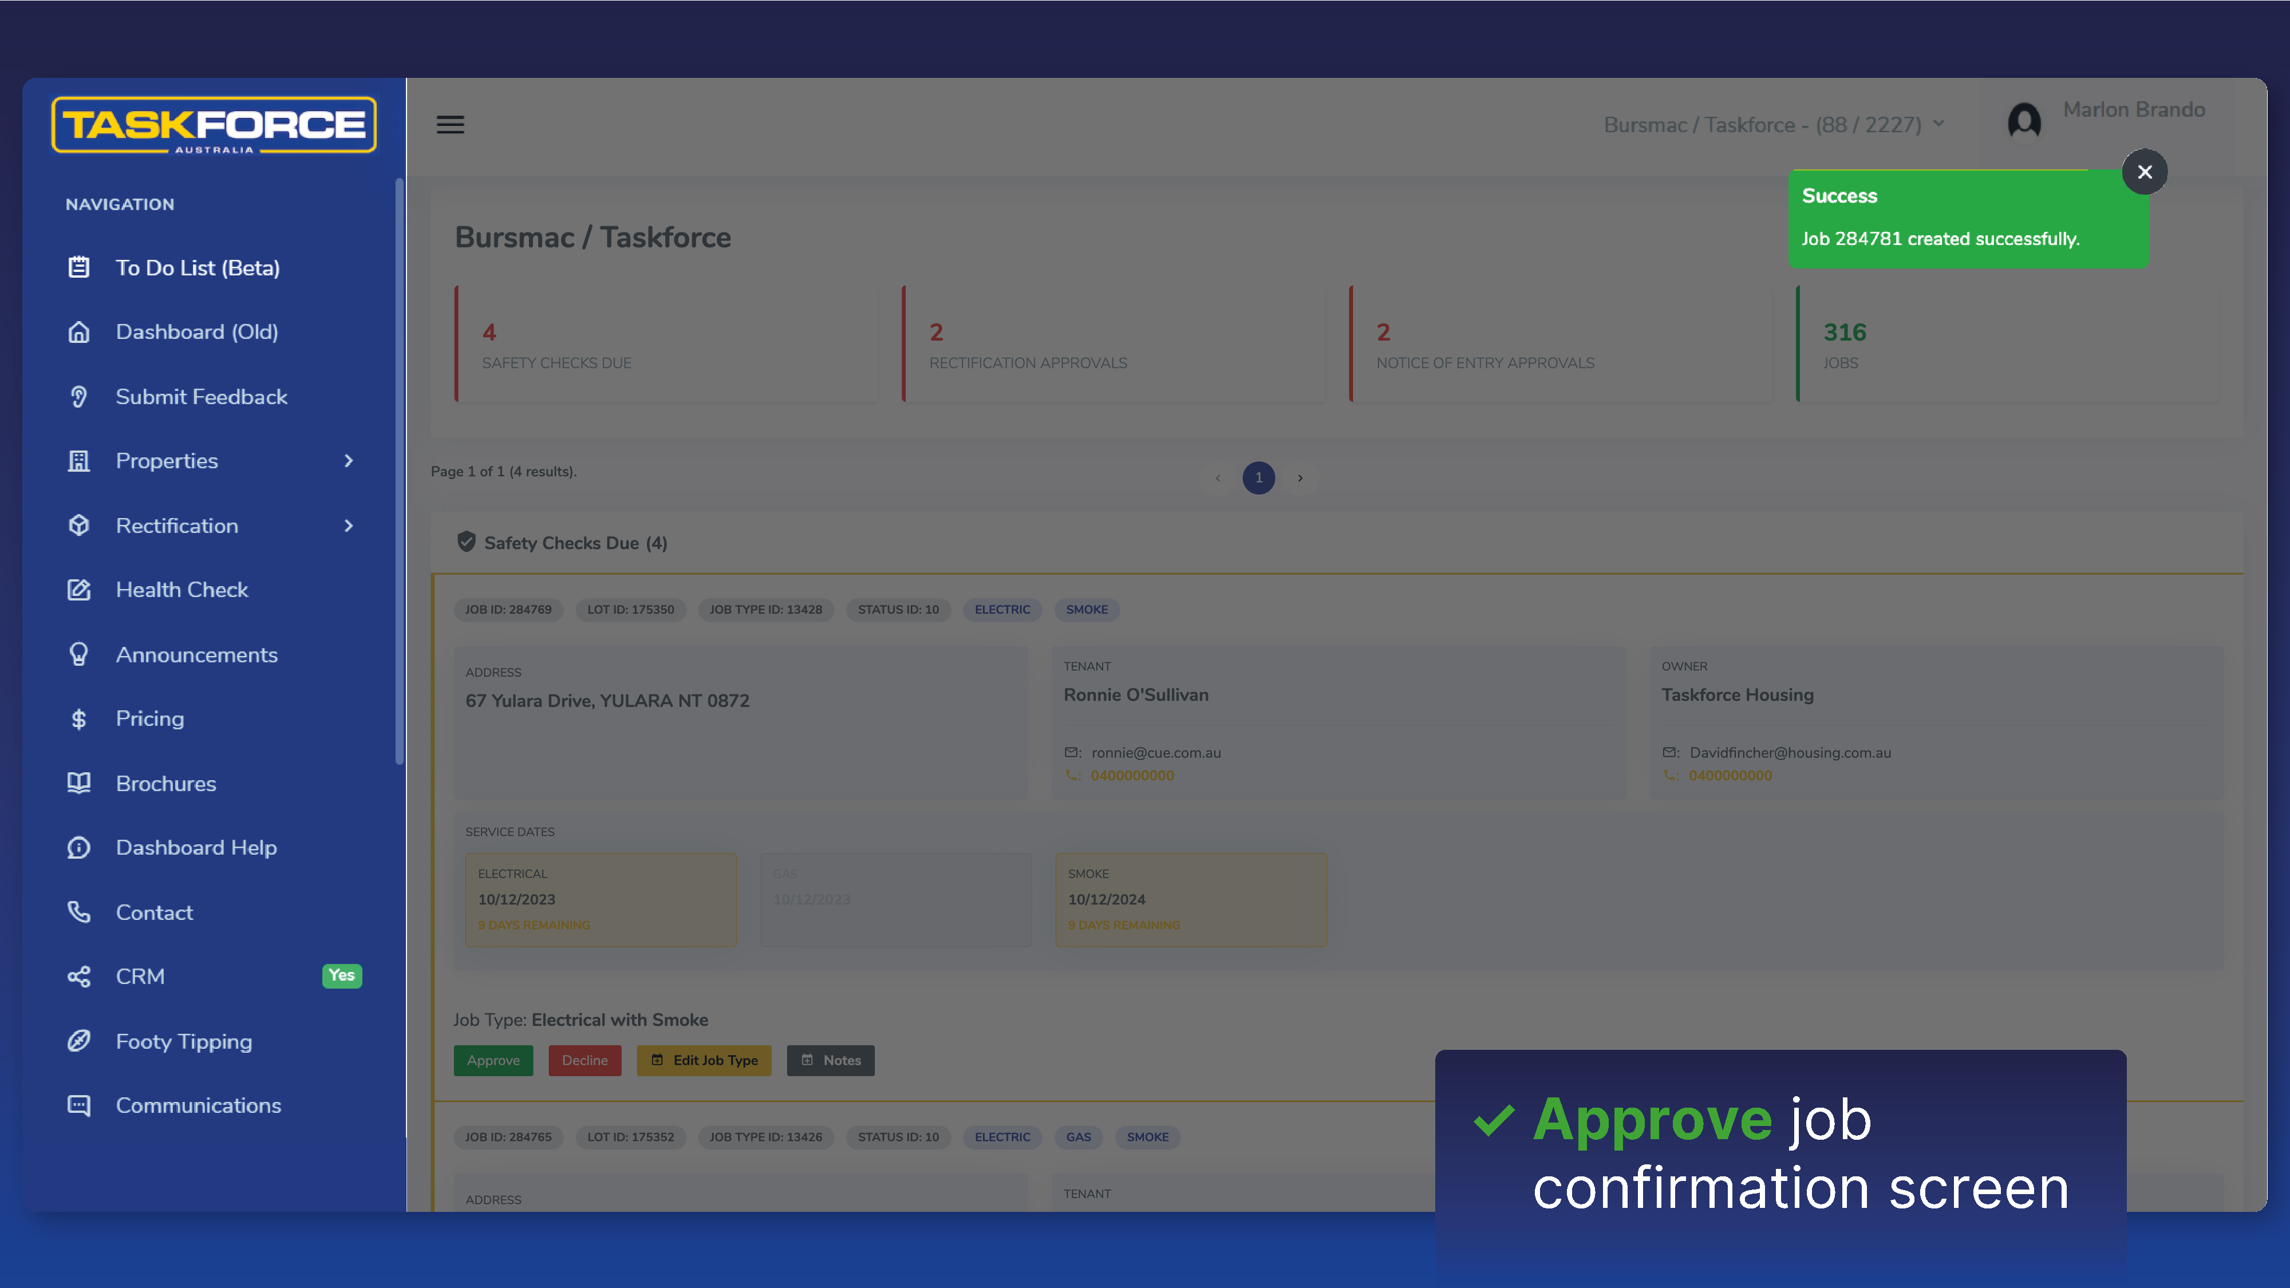
Task: Go to Communications in the sidebar
Action: click(x=198, y=1105)
